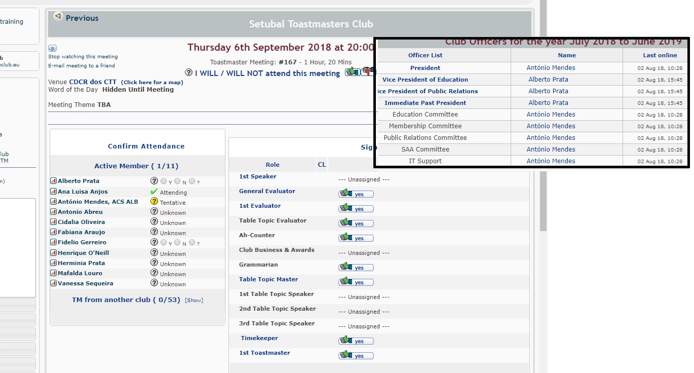
Task: Click question mark icon in Mafalda Louro row
Action: pos(155,273)
